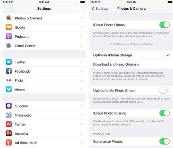Toggle the Summarize Photos switch
173x148 pixels.
(164, 141)
